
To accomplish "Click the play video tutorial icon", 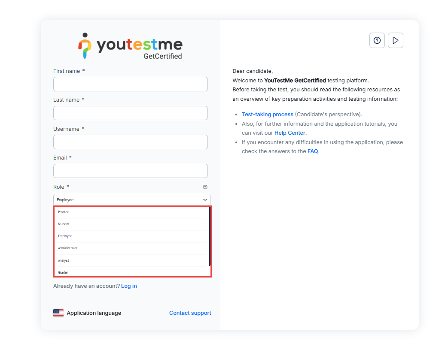I will click(x=395, y=40).
